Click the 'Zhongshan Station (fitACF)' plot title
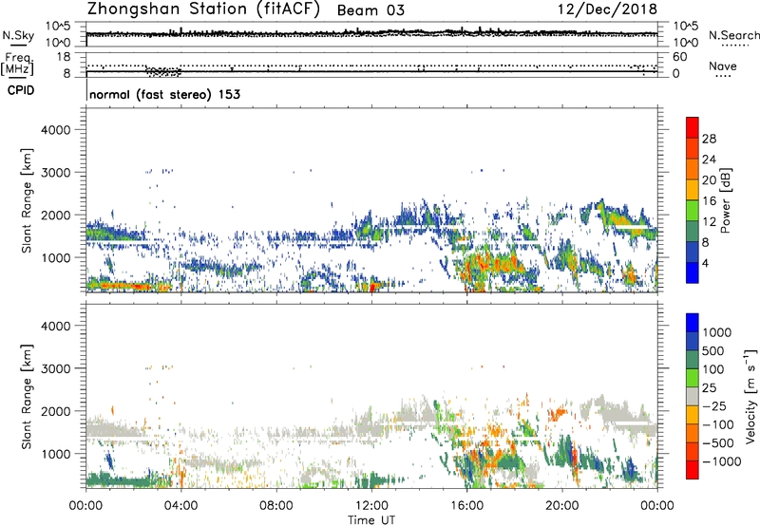 [203, 9]
